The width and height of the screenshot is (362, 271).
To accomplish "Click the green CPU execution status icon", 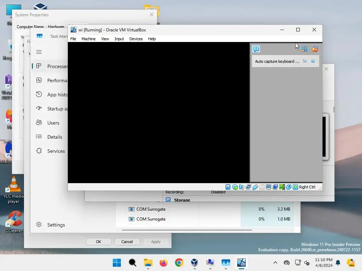I will point(282,187).
